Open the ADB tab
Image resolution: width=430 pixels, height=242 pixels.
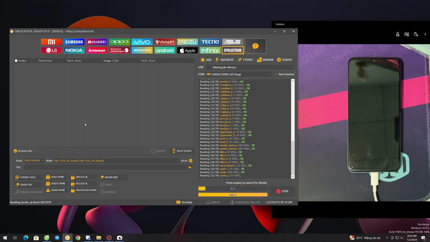coord(206,60)
